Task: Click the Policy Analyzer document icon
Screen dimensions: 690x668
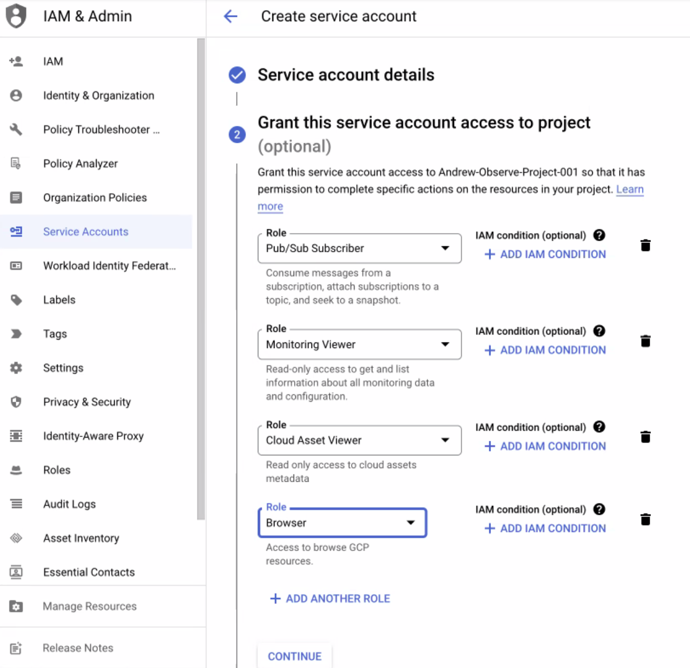Action: 16,163
